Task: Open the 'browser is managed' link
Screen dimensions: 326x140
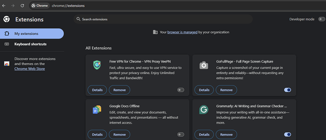Action: 182,32
